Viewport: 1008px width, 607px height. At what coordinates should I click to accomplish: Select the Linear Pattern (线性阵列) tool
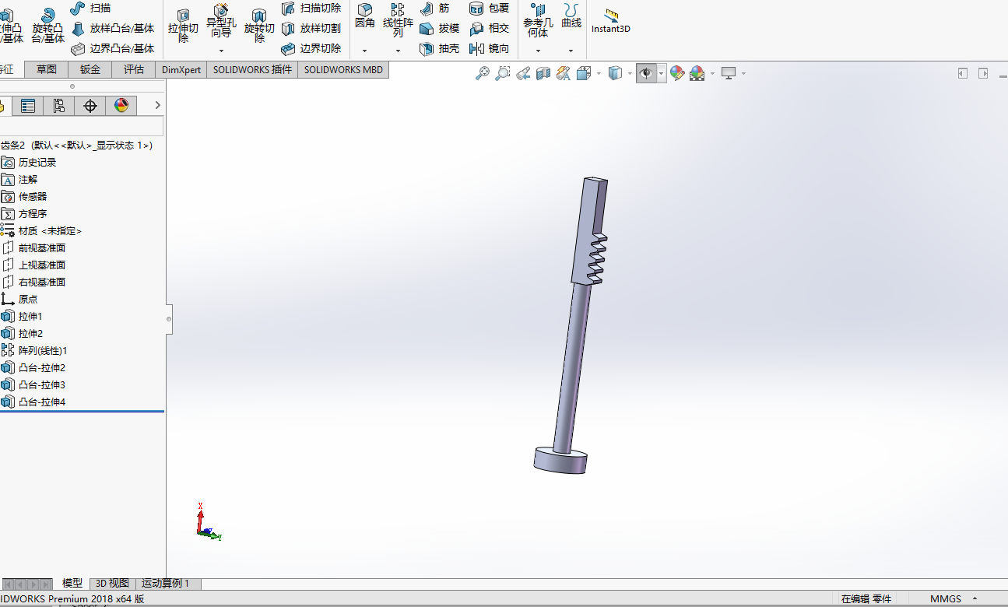point(398,20)
